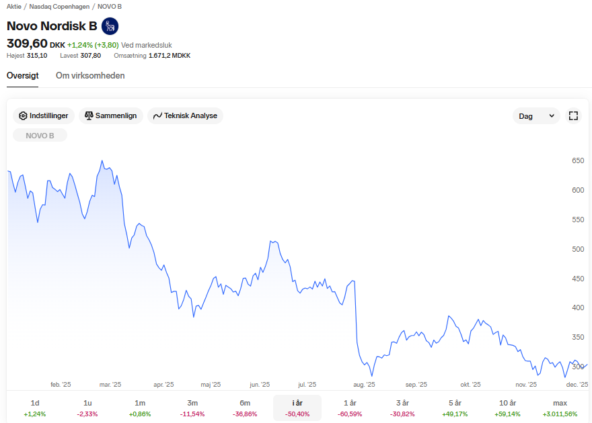592x423 pixels.
Task: Click the 350 y-axis label
Action: click(x=578, y=337)
